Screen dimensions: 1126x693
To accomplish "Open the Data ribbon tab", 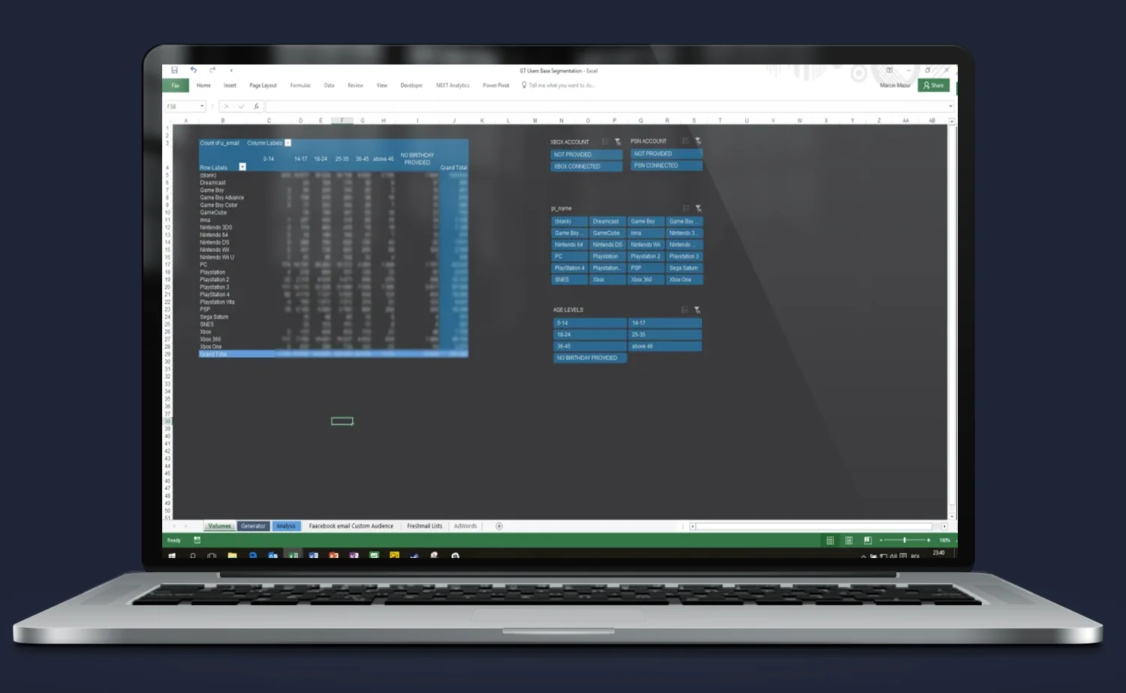I will click(x=329, y=85).
